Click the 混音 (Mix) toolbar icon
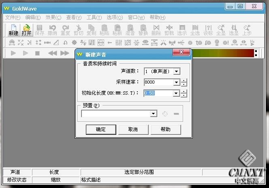 pos(130,30)
